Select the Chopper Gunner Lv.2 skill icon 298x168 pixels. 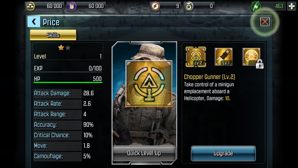[196, 57]
